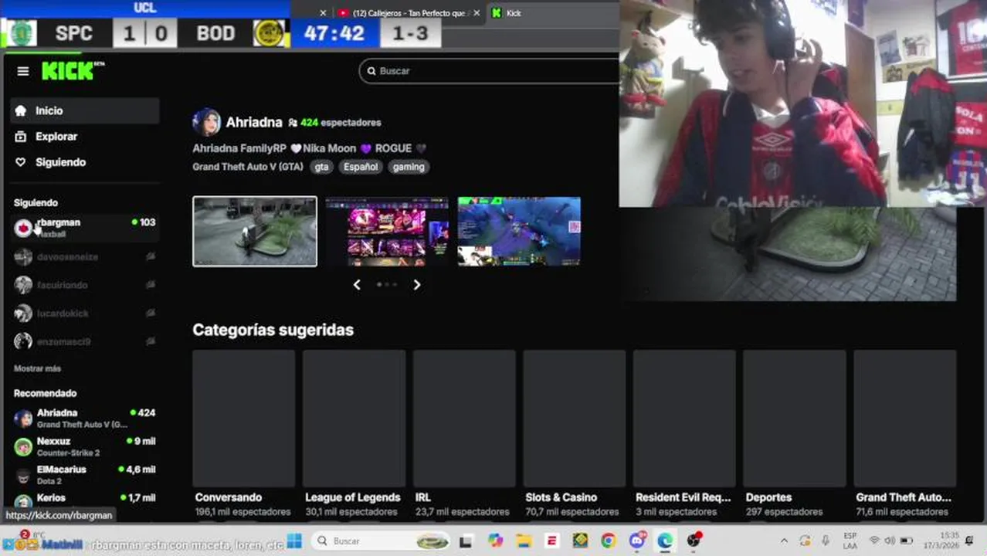Select third carousel stream thumbnail
The width and height of the screenshot is (987, 556).
click(519, 232)
